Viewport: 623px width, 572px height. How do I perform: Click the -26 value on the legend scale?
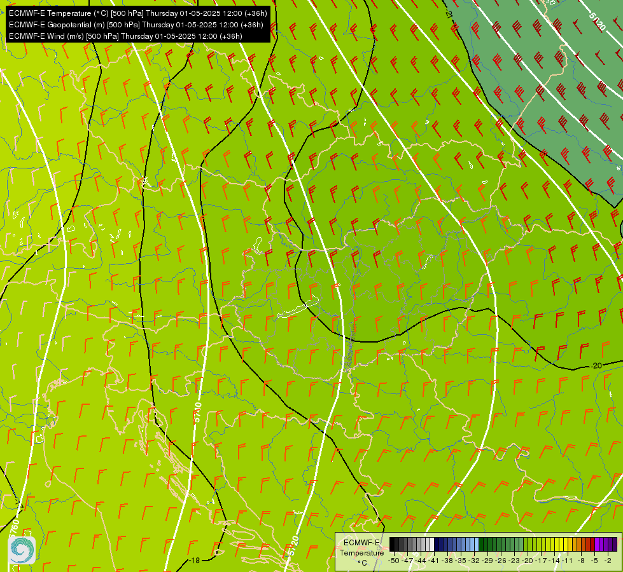[501, 561]
